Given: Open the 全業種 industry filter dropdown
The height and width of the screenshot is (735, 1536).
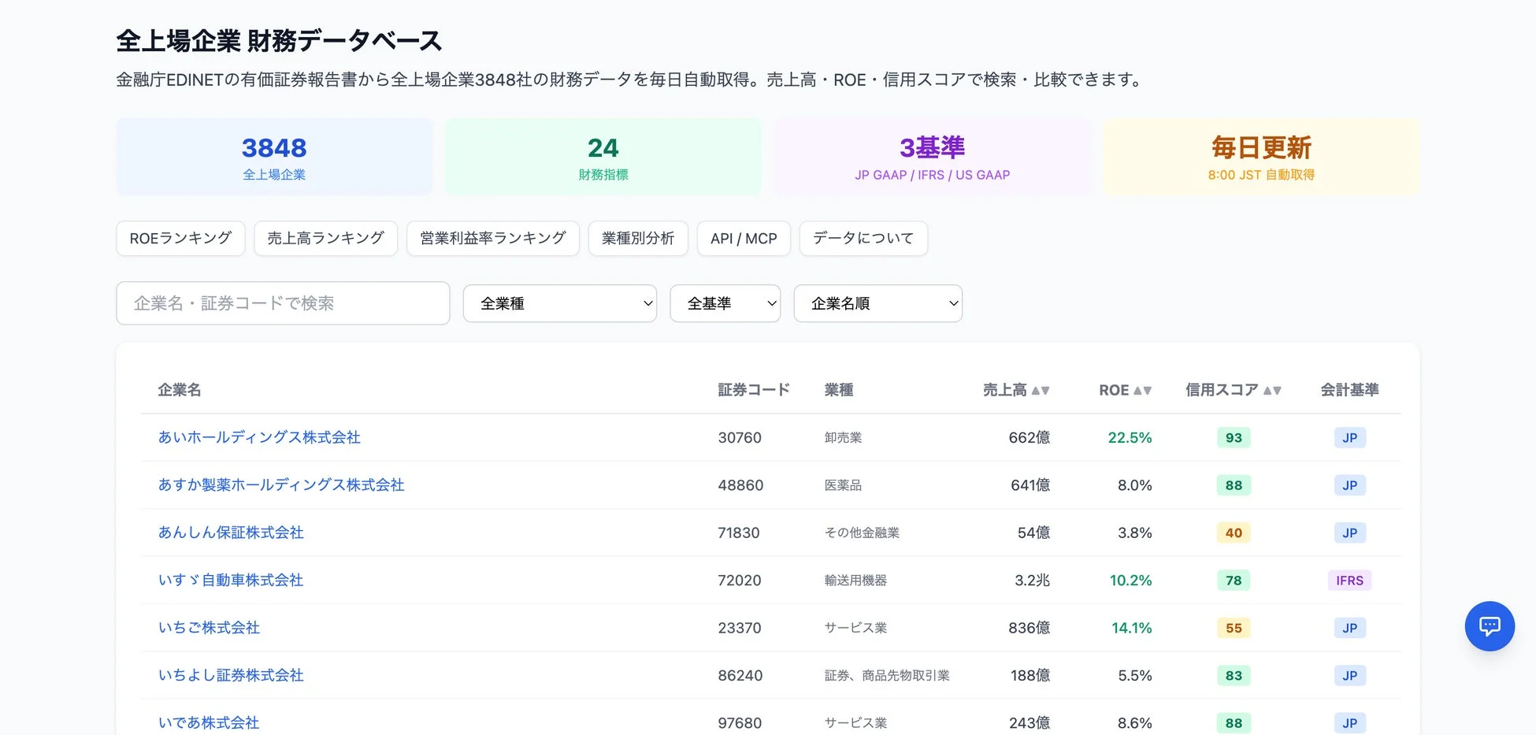Looking at the screenshot, I should click(x=559, y=303).
